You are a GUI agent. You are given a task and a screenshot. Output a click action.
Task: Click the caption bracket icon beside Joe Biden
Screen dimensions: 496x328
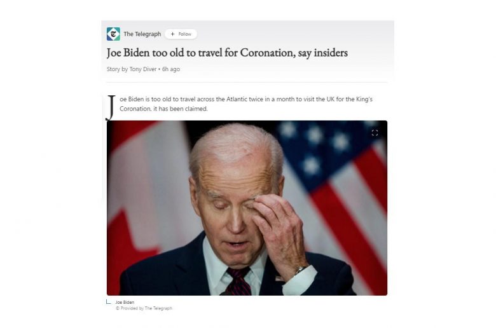point(109,302)
